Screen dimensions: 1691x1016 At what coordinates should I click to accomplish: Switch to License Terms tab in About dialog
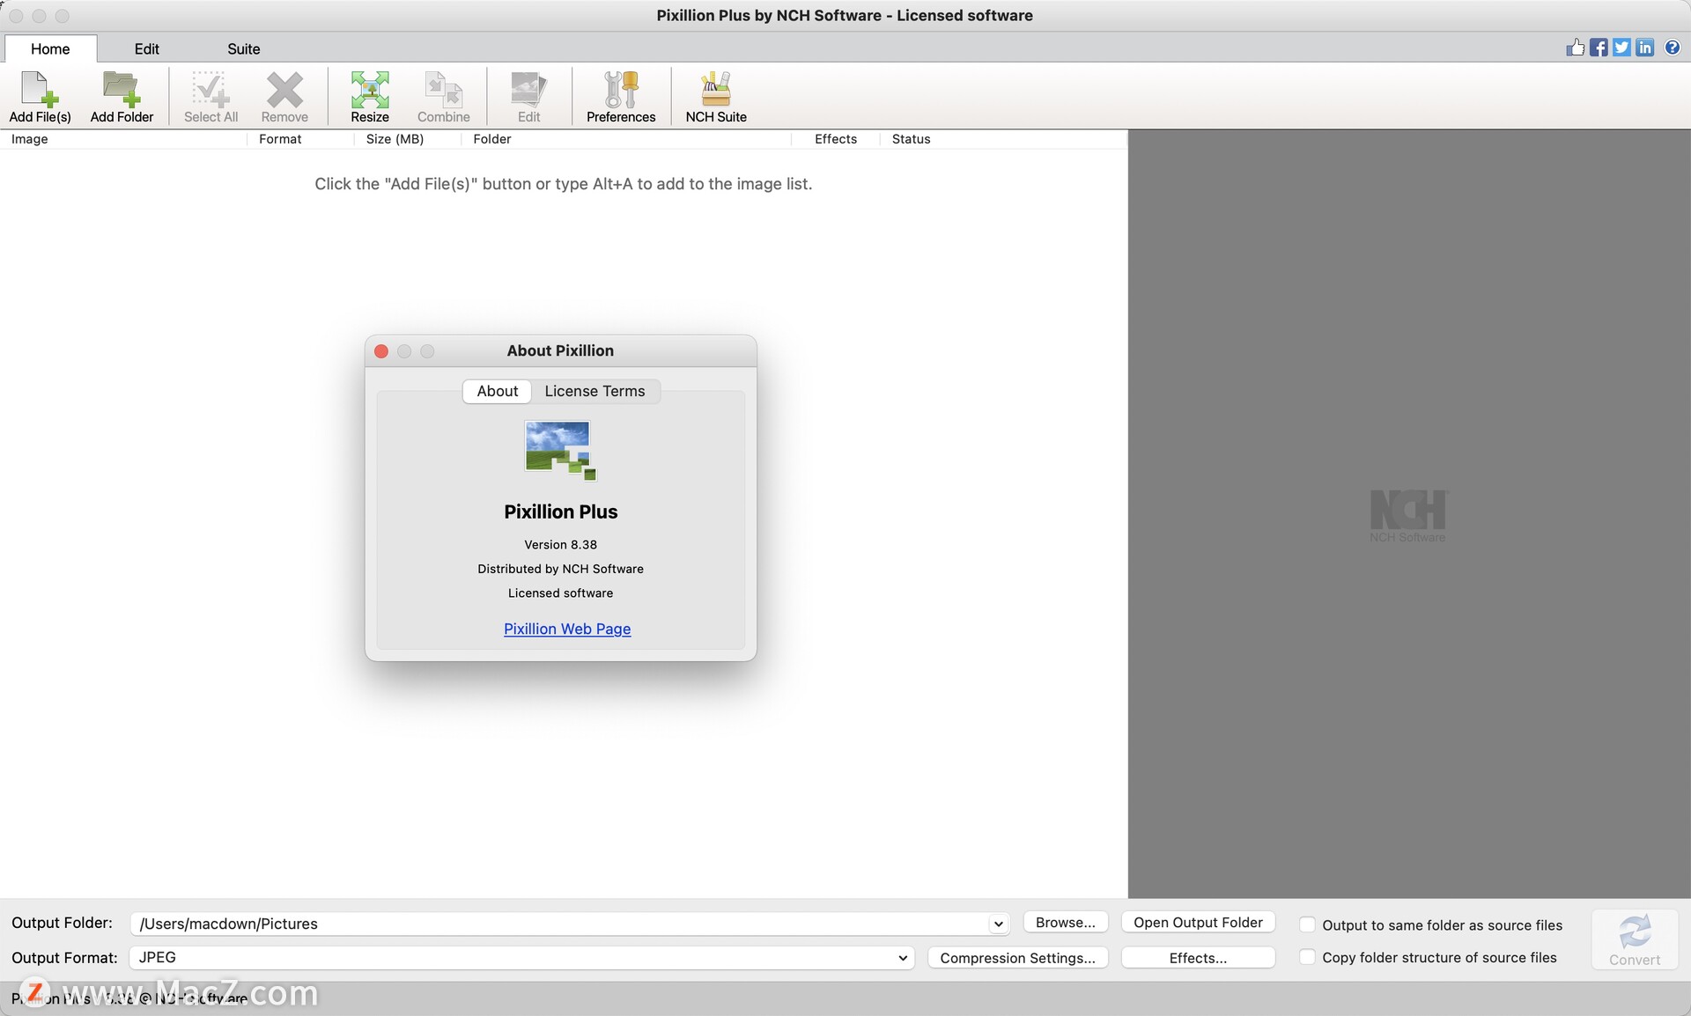click(x=594, y=390)
